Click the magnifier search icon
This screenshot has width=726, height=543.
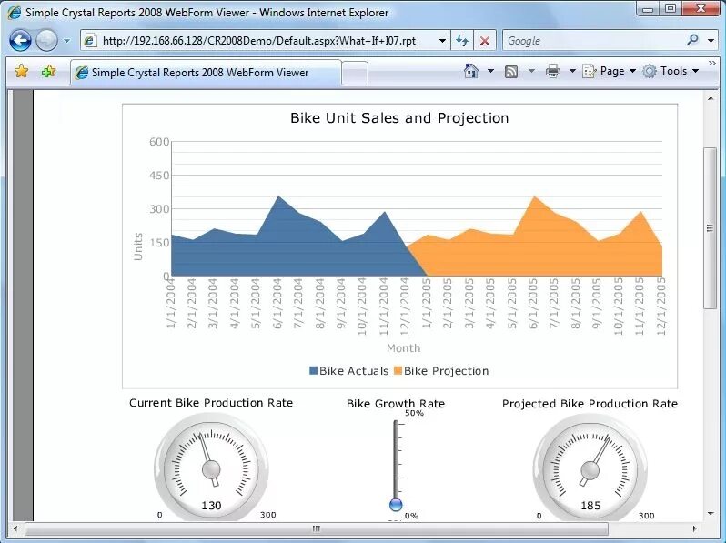(x=693, y=40)
